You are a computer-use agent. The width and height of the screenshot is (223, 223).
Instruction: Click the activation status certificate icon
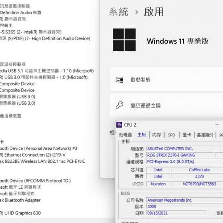tap(120, 80)
